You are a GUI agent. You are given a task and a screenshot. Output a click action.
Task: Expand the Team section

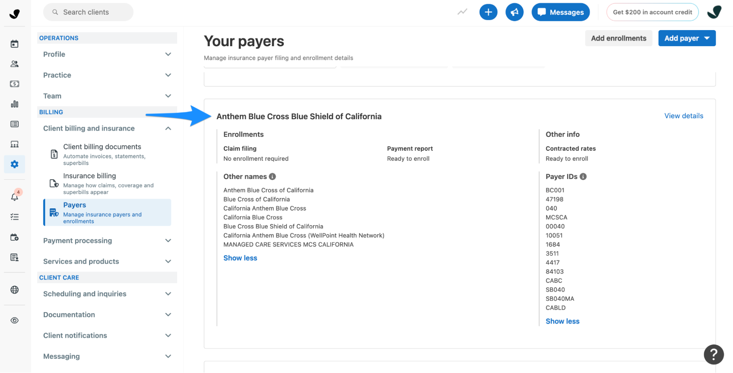(107, 96)
